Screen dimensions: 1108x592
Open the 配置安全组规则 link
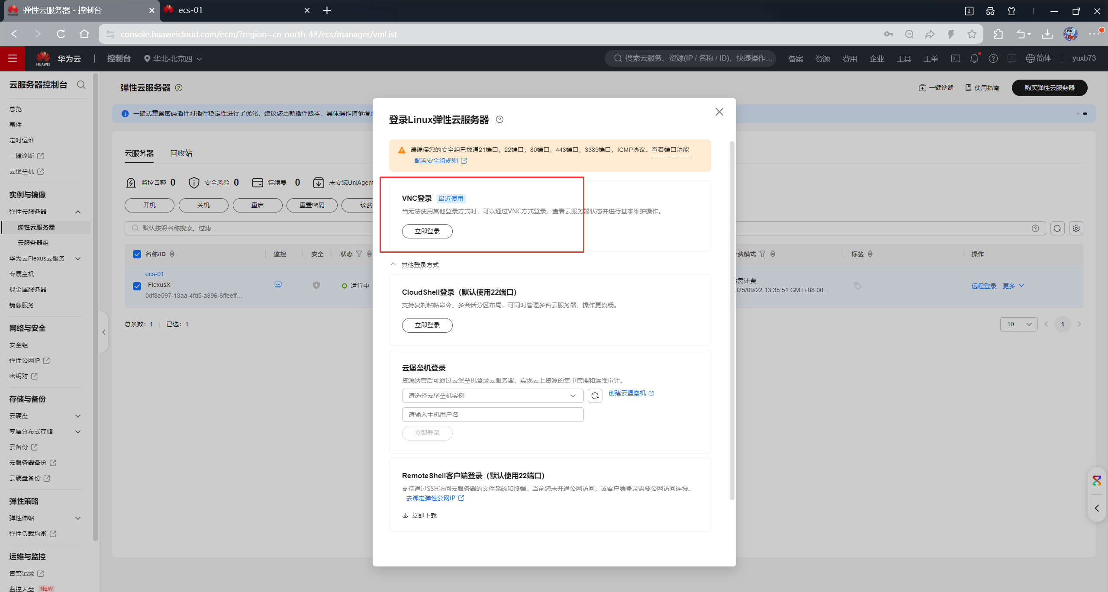pos(436,161)
